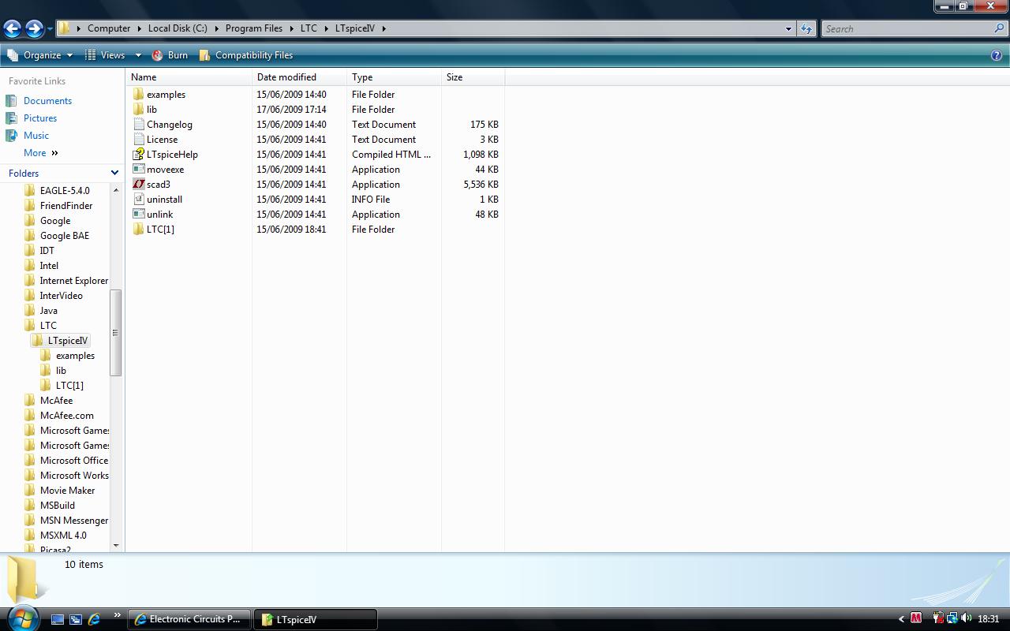
Task: Select the unlink application icon
Action: [x=139, y=215]
